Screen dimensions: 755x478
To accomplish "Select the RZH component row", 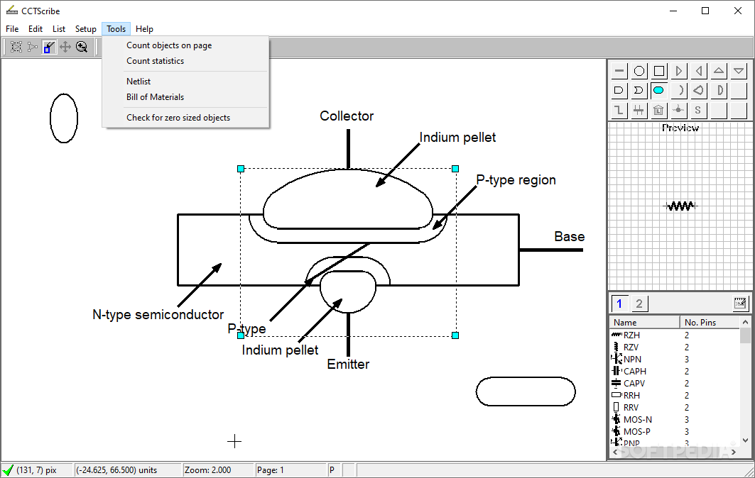I will pos(675,335).
